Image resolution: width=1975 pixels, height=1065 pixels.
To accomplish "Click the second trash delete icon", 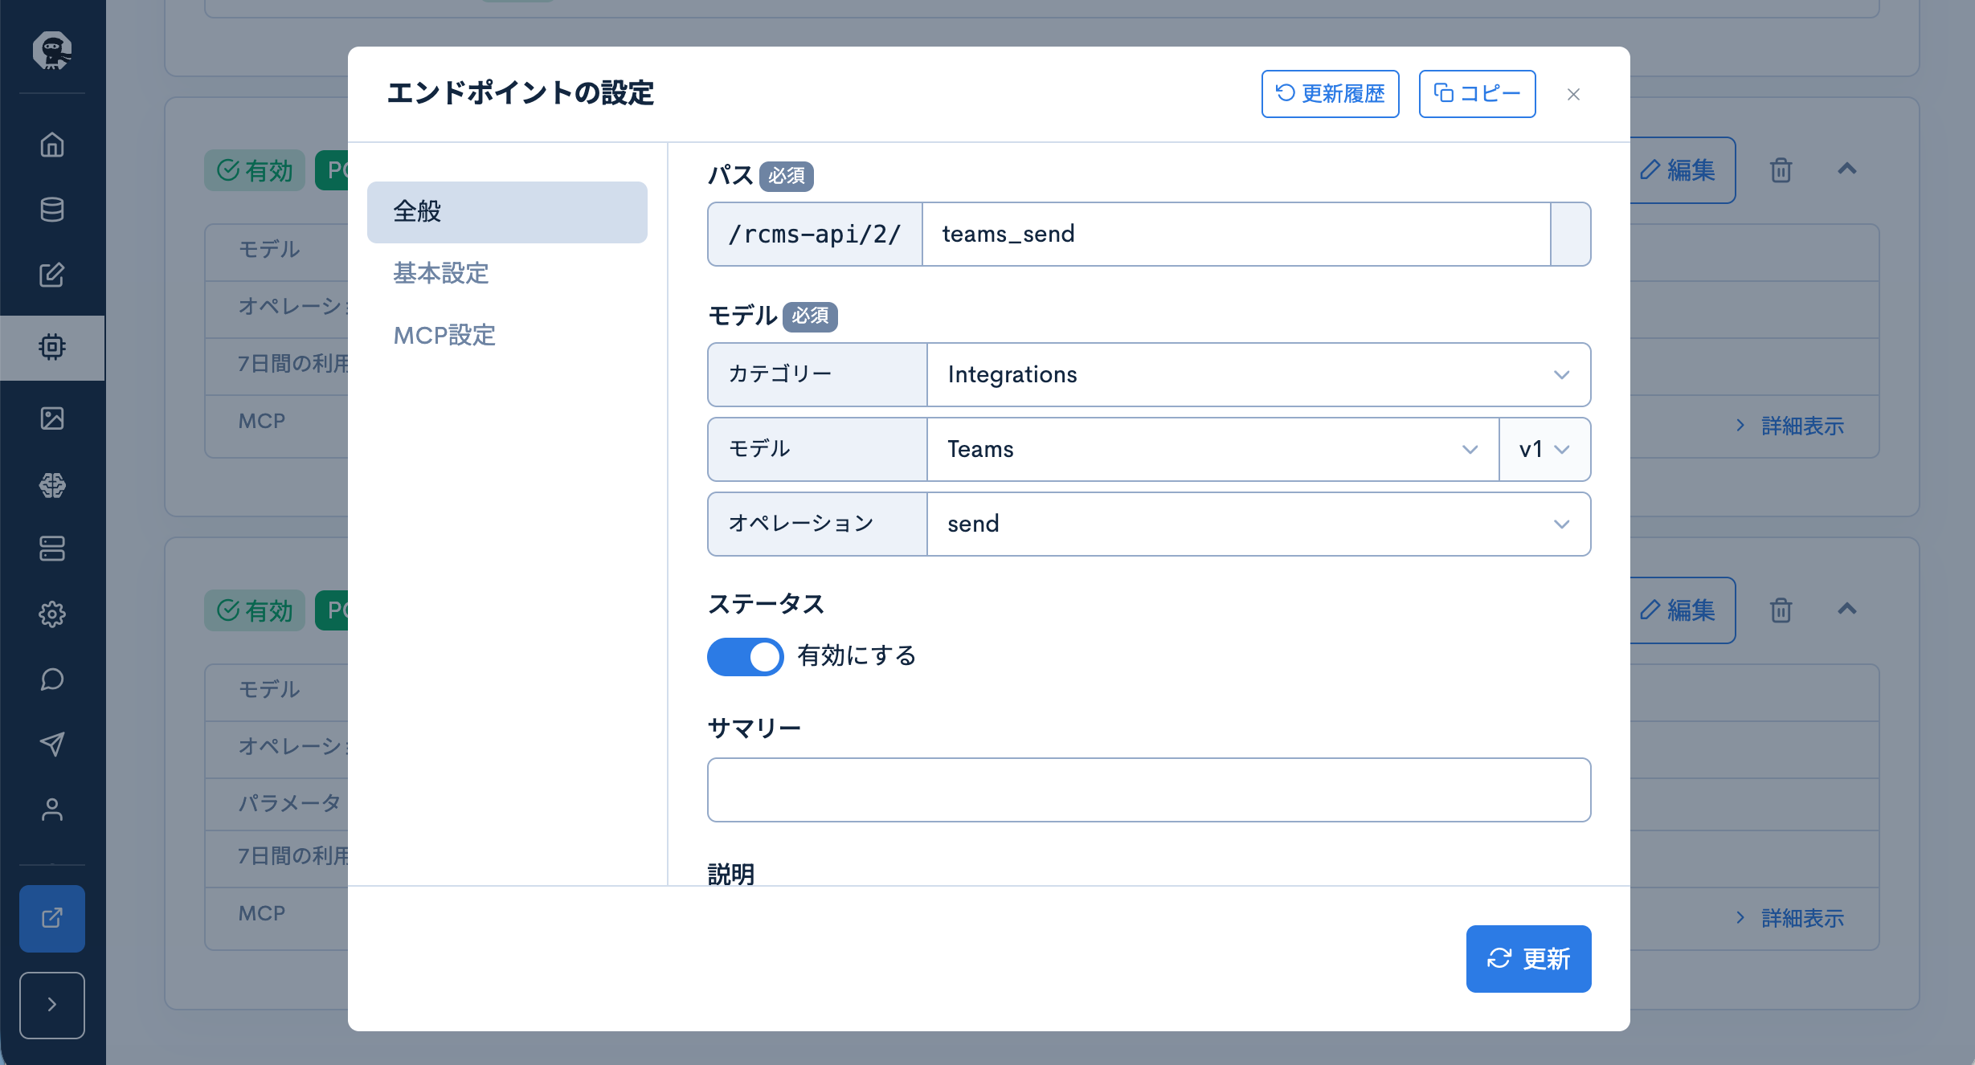I will pos(1781,610).
